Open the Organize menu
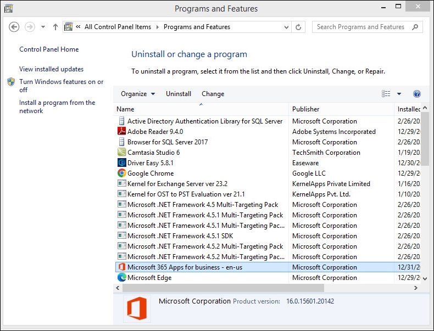434x331 pixels. (137, 94)
